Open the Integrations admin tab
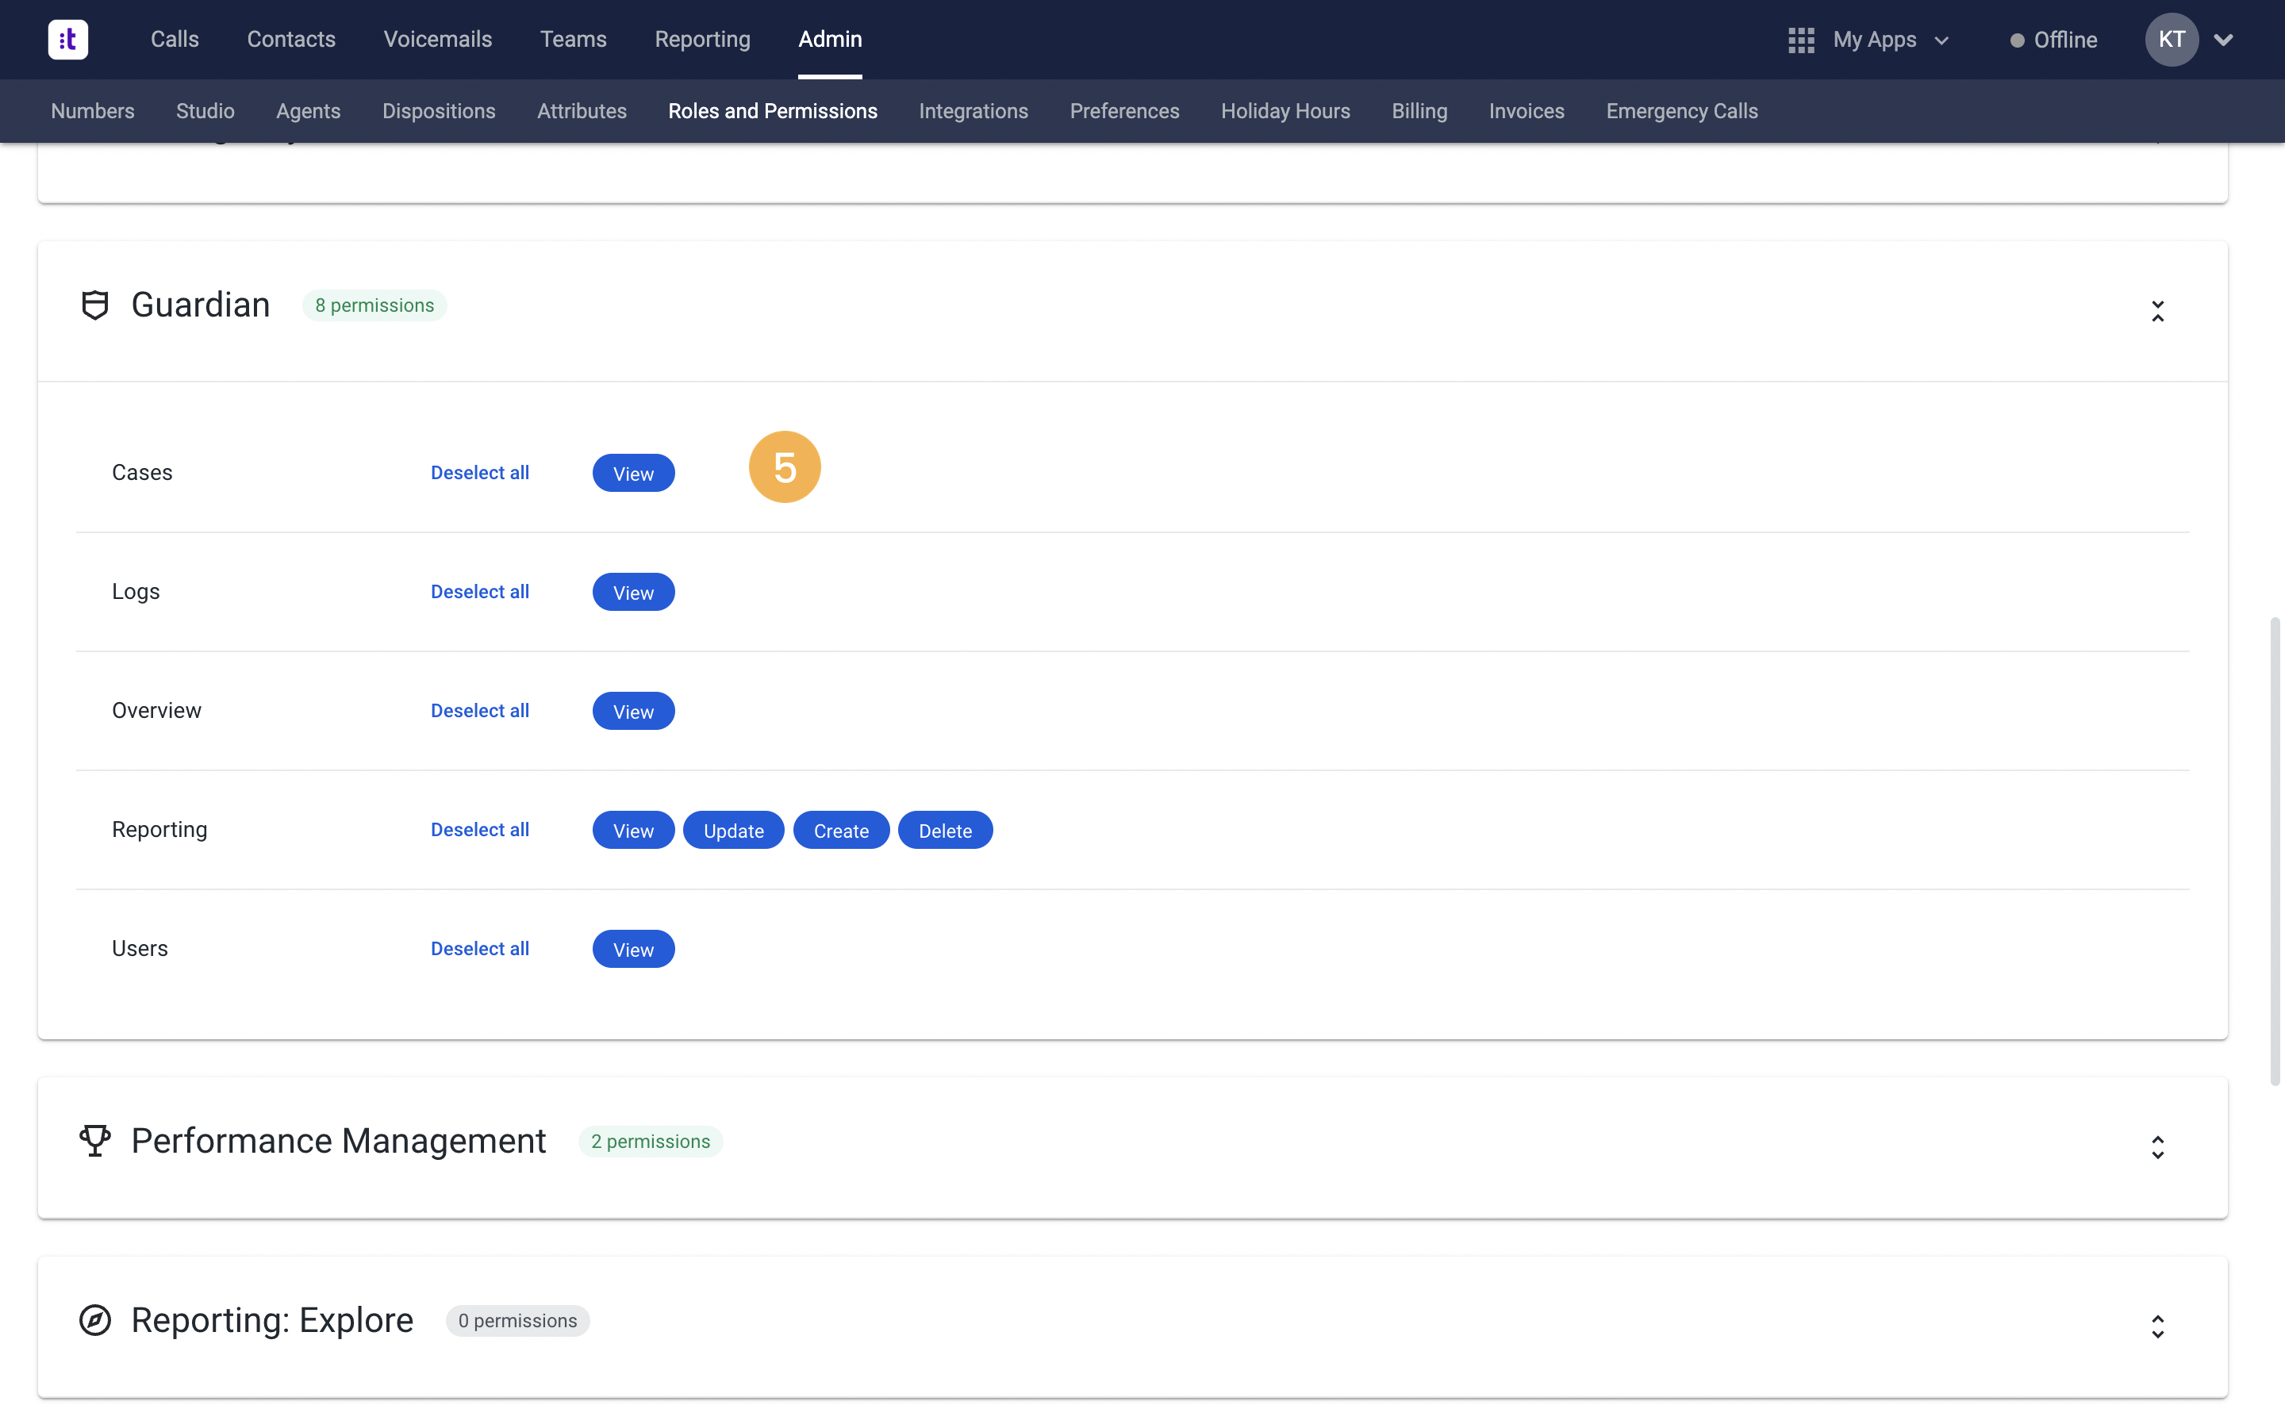This screenshot has height=1428, width=2285. click(x=974, y=111)
